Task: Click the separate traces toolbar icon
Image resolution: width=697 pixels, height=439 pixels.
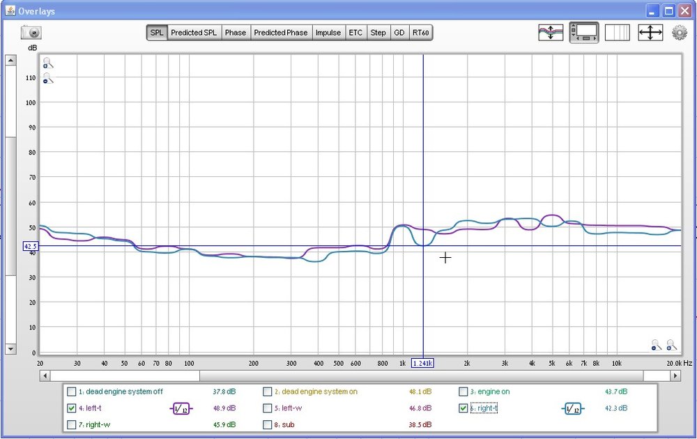Action: point(551,33)
